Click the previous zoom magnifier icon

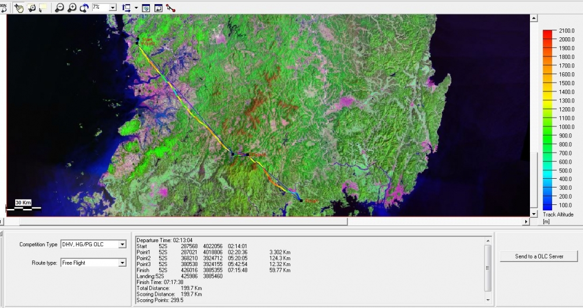tap(84, 8)
